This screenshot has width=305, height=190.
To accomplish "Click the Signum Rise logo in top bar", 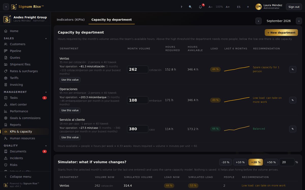I will [x=27, y=7].
